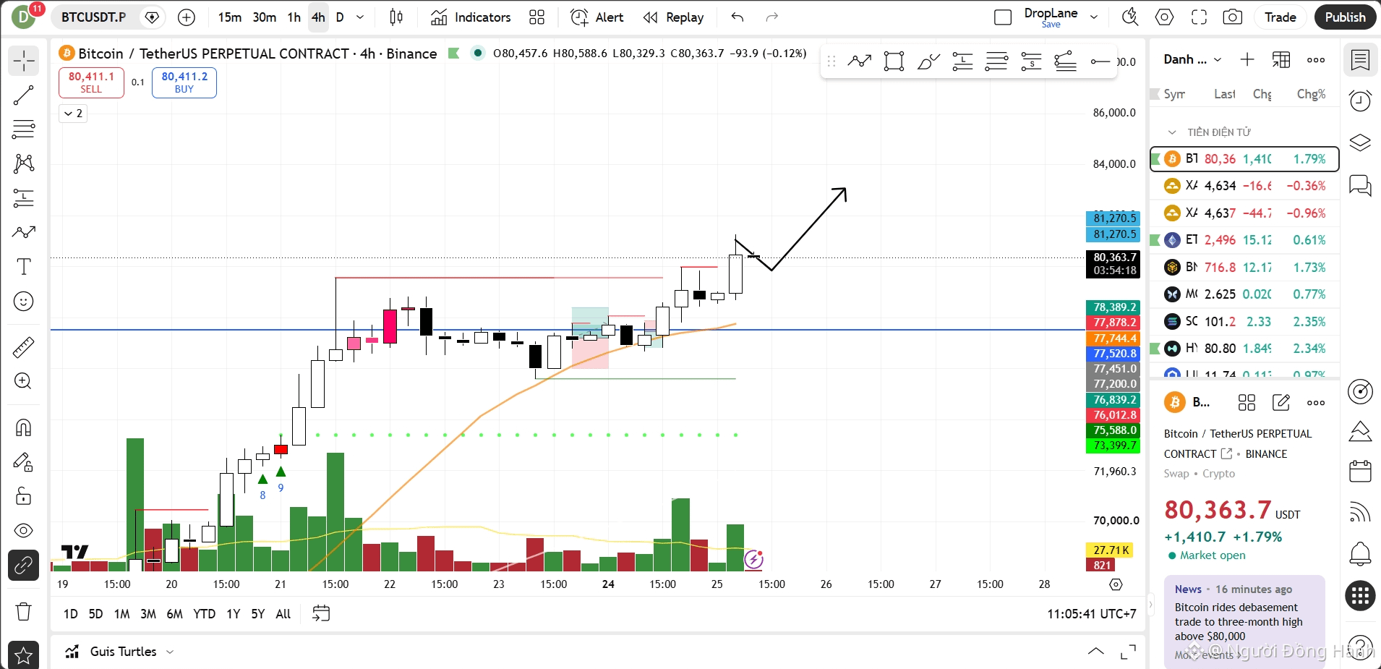This screenshot has width=1381, height=669.
Task: Open timezone 11:05:41 UTC+7 menu
Action: pyautogui.click(x=1092, y=614)
